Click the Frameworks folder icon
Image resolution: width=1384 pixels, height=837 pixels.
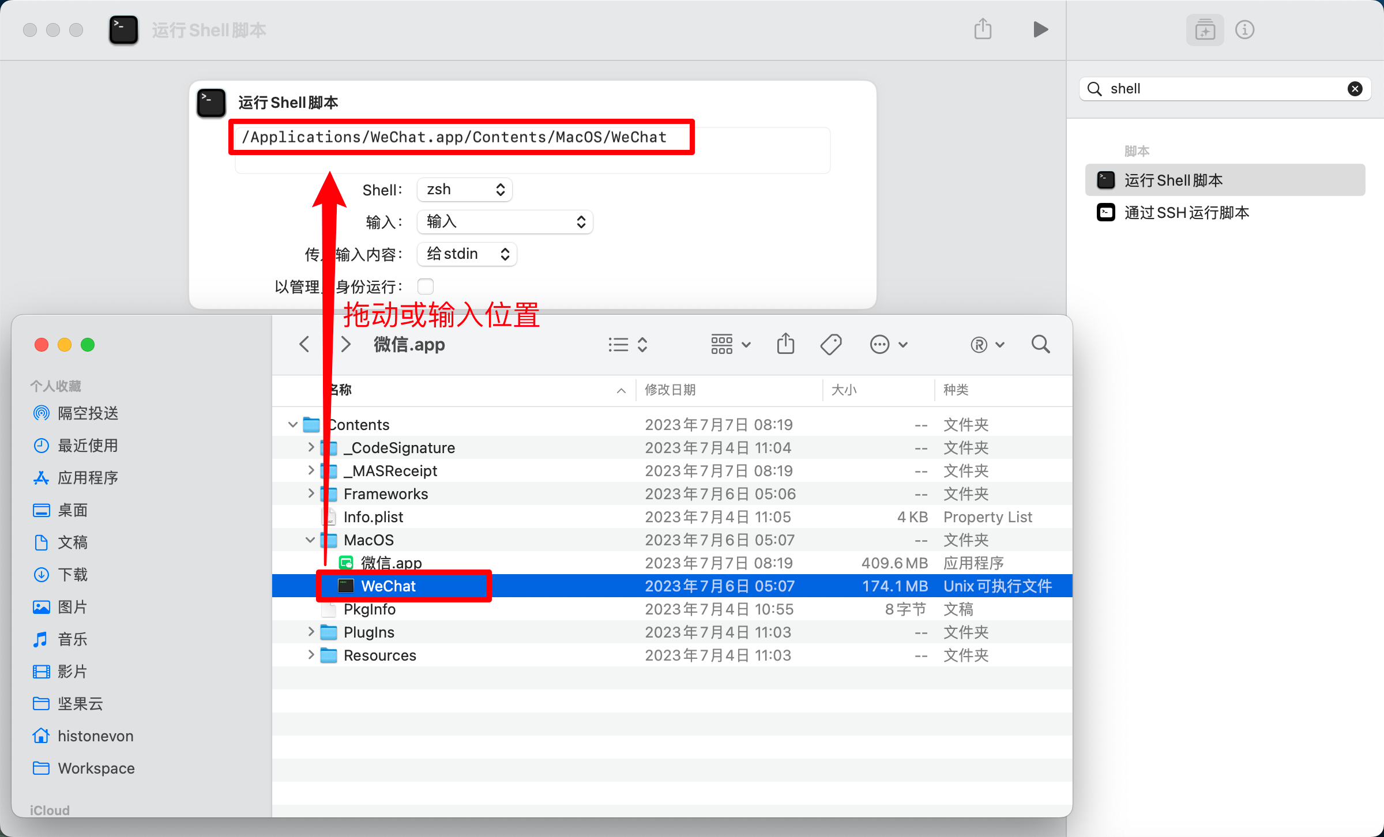329,493
